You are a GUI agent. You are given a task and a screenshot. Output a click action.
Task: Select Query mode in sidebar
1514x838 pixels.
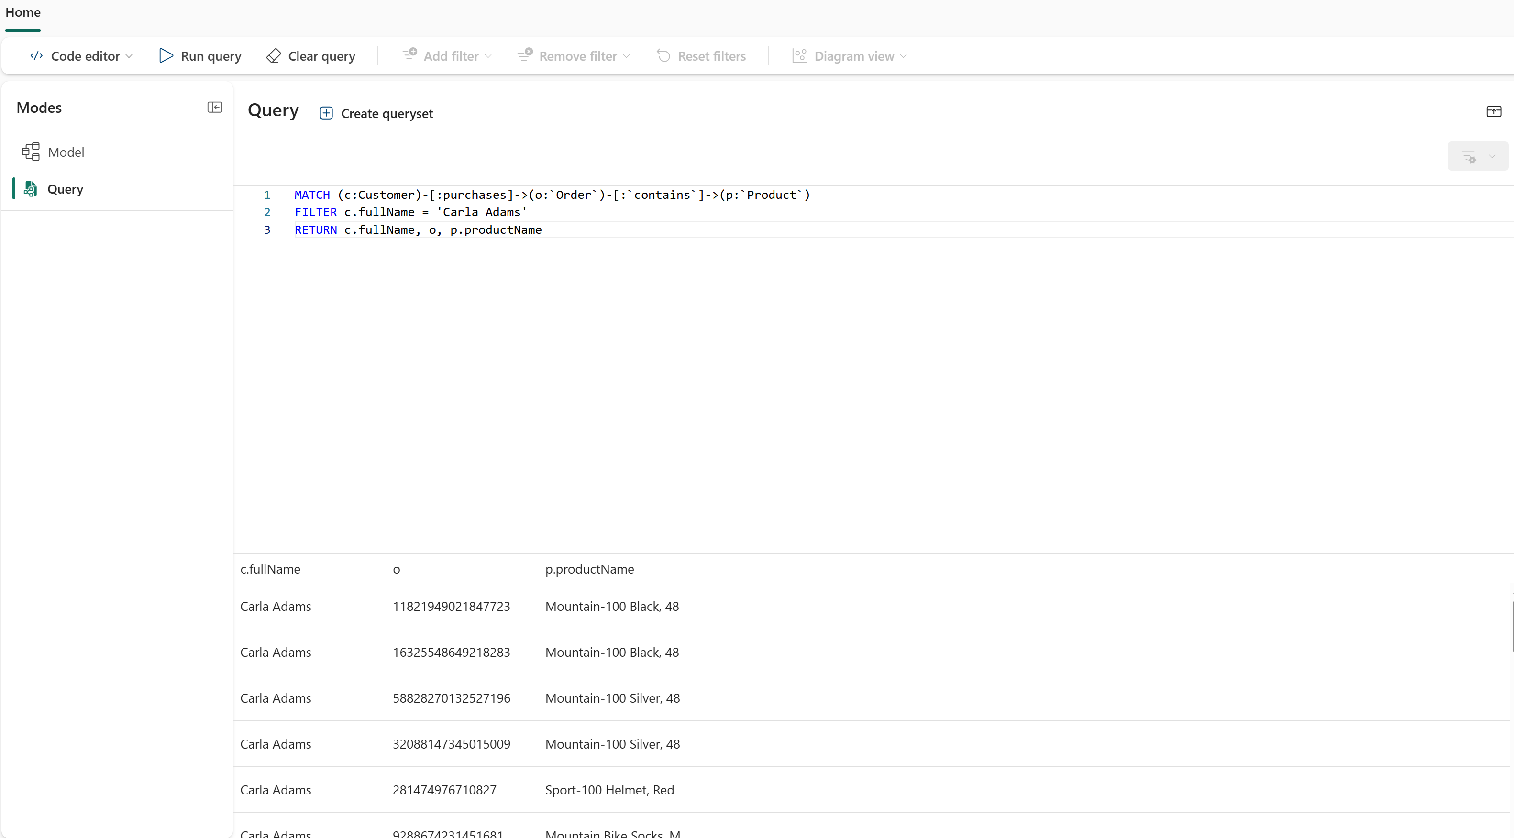tap(65, 189)
